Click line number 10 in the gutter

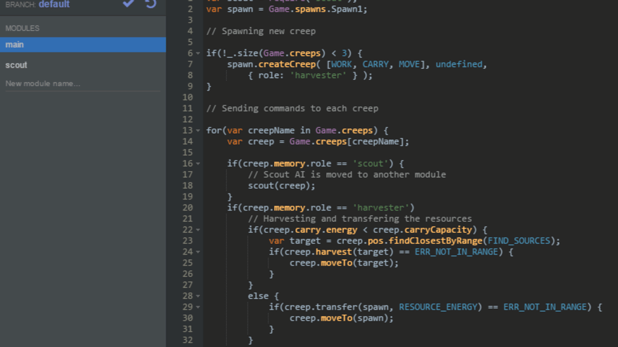(x=187, y=97)
